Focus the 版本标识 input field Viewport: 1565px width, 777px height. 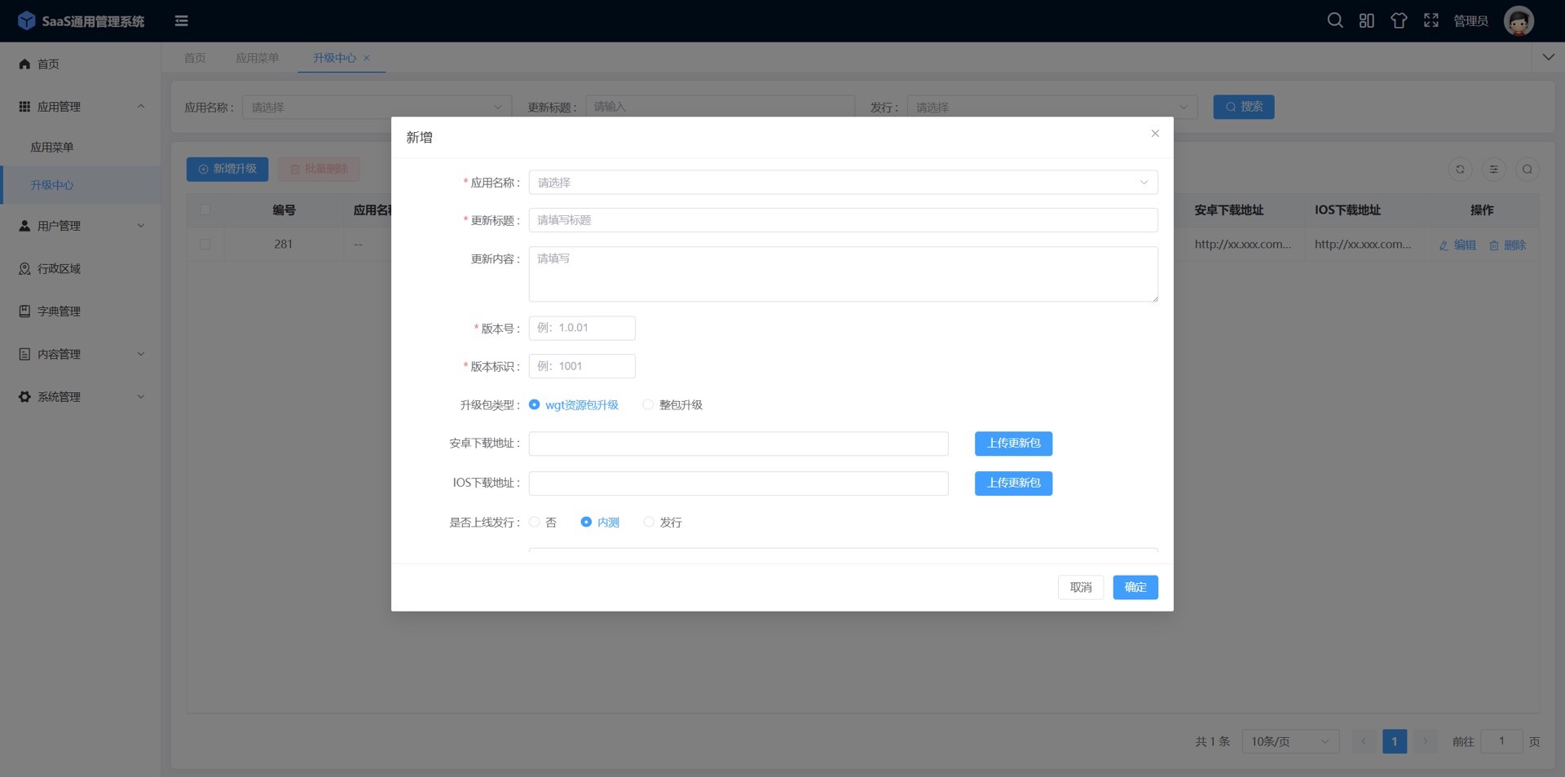[x=582, y=366]
